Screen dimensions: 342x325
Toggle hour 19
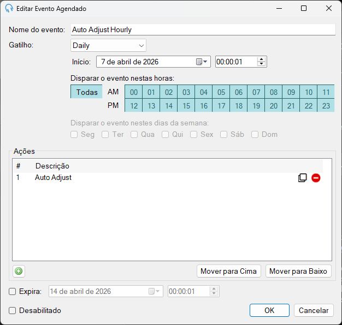(x=256, y=105)
